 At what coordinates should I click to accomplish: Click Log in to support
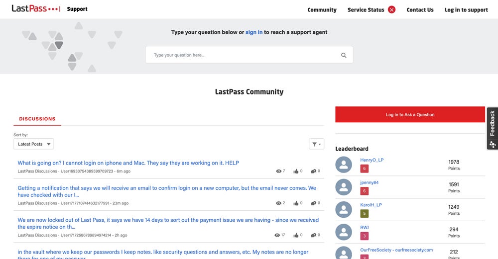466,10
